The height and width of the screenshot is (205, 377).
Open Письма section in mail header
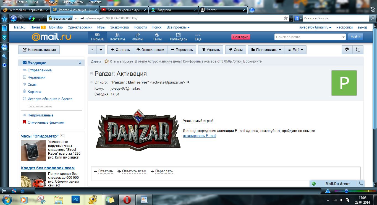97,37
